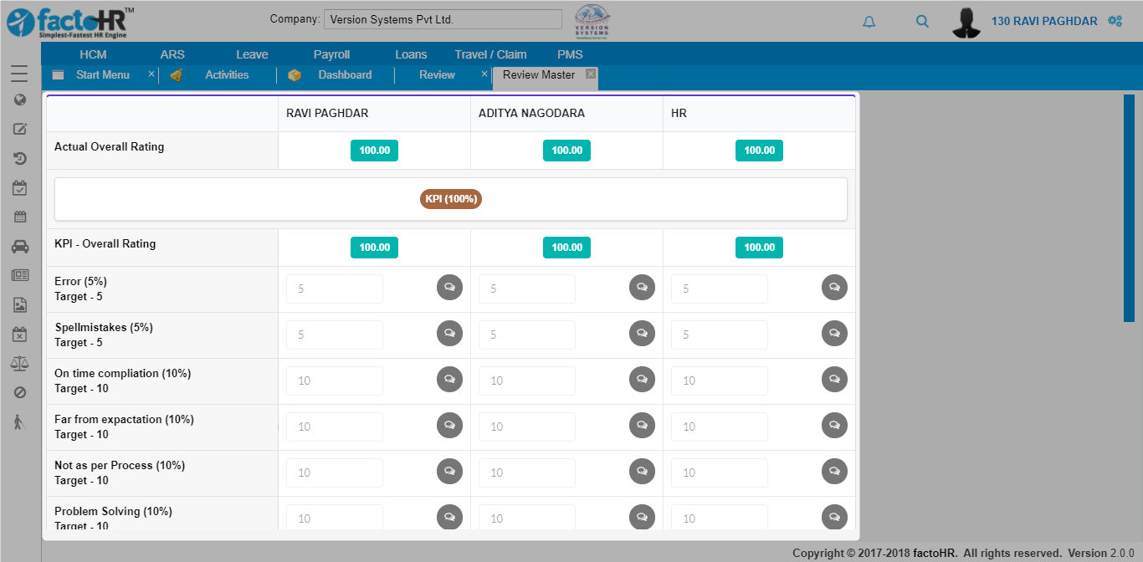Screen dimensions: 1143x562
Task: Open the settings gears icon near profile
Action: 1115,21
